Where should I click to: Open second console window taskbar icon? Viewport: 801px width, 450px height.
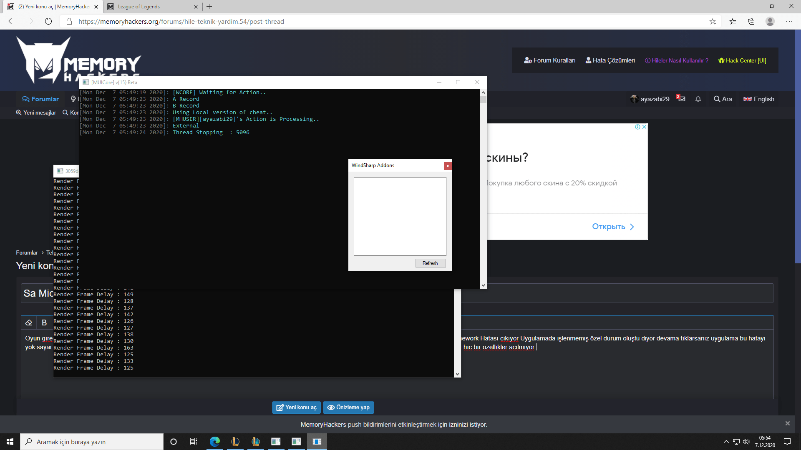(x=296, y=442)
